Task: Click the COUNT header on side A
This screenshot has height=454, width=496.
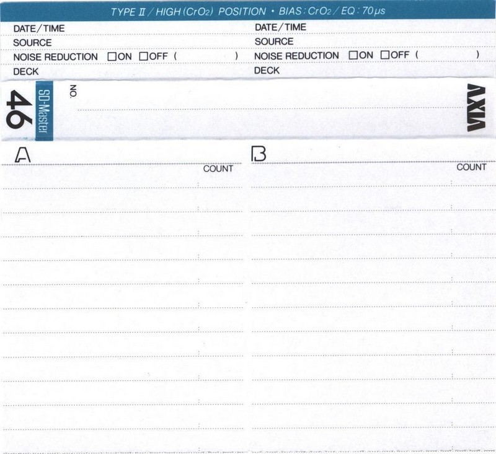Action: (x=218, y=168)
